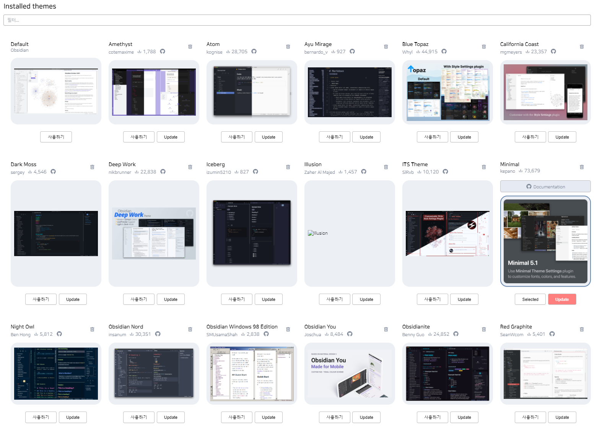Click the Blue Topaz preview thumbnail
This screenshot has height=428, width=597.
(x=447, y=92)
